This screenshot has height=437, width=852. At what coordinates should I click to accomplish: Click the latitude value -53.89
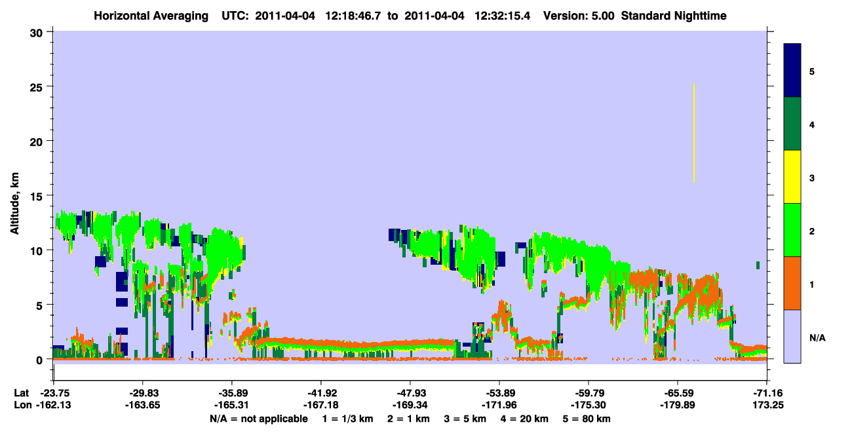tap(499, 393)
